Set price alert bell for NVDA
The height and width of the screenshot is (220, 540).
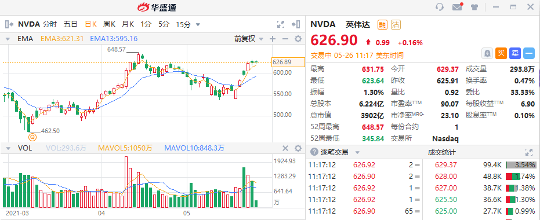click(487, 53)
